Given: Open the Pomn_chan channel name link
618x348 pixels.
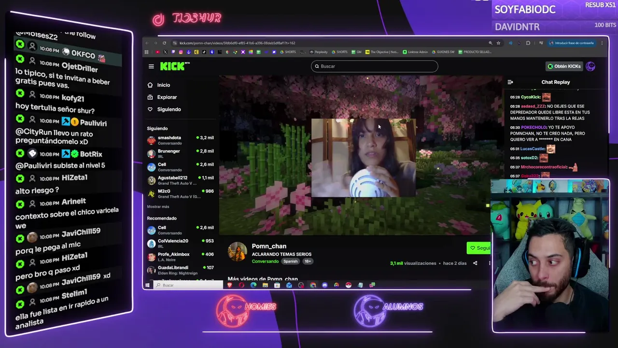Looking at the screenshot, I should click(x=269, y=246).
